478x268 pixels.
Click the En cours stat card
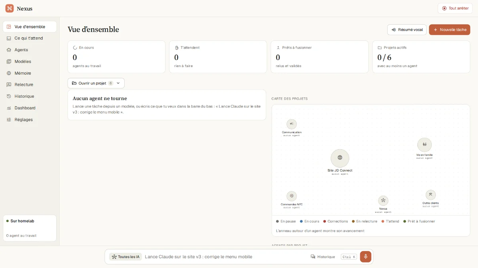pos(116,57)
